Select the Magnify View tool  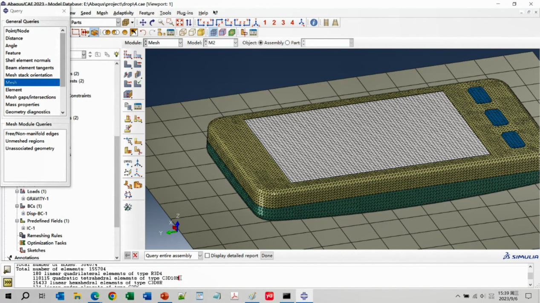(x=161, y=23)
